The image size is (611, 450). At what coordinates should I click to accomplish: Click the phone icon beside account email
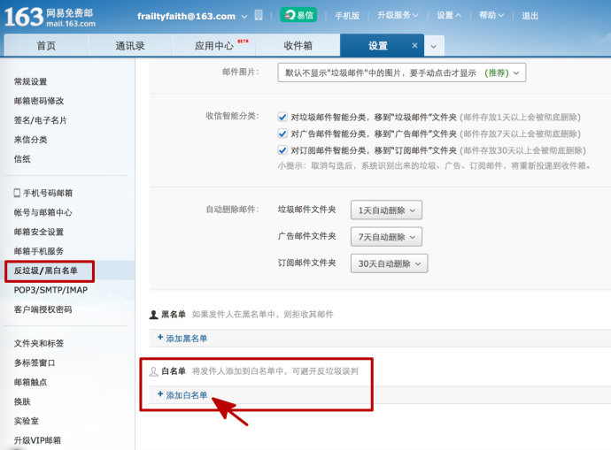point(258,16)
